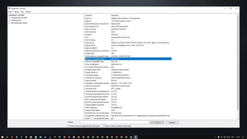Open the taskbar clock
Image resolution: width=247 pixels, height=139 pixels.
(238, 137)
